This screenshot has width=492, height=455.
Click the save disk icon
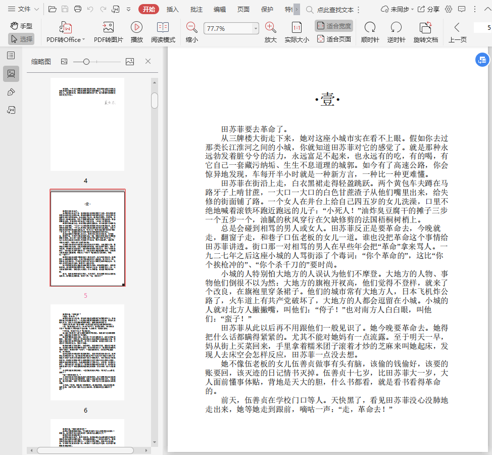coord(65,9)
